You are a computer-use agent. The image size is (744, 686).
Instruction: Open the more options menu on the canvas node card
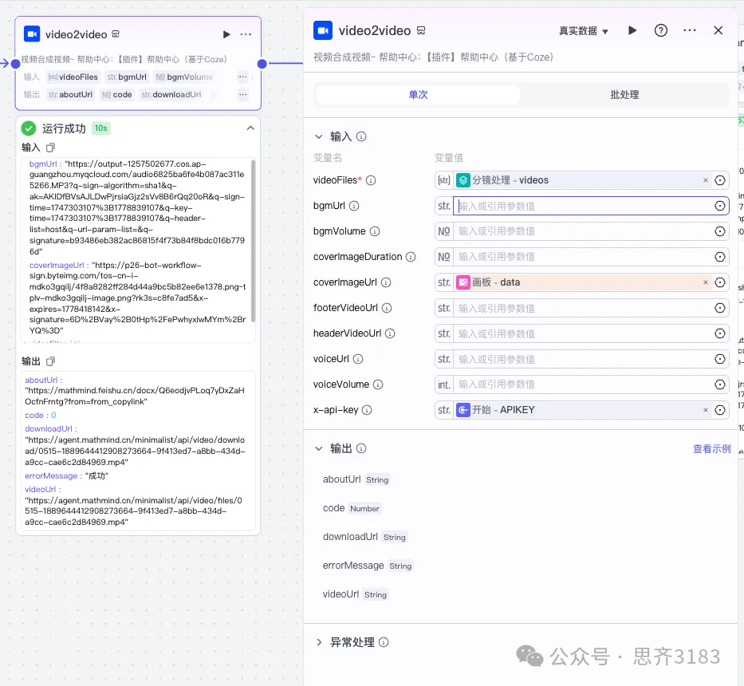pos(246,34)
